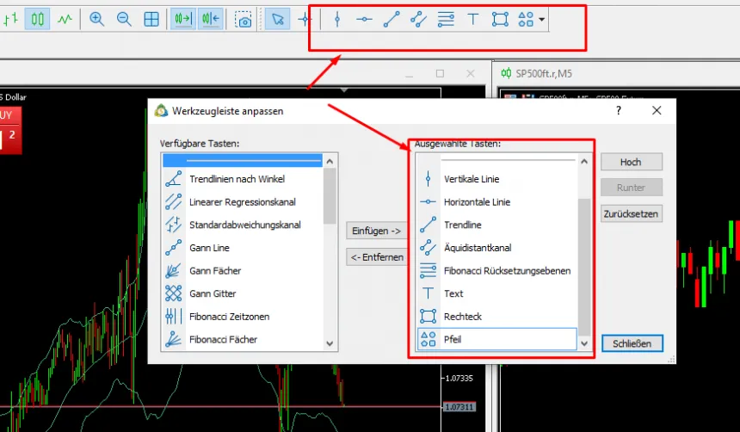Select Fibonacci Zeitzonen entry
Viewport: 740px width, 432px height.
[243, 317]
